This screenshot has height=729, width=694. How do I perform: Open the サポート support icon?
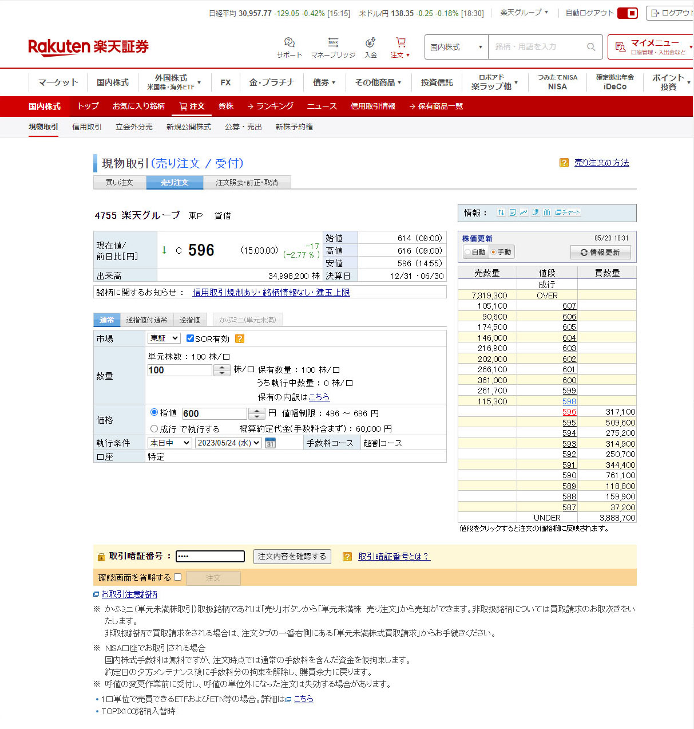click(289, 44)
